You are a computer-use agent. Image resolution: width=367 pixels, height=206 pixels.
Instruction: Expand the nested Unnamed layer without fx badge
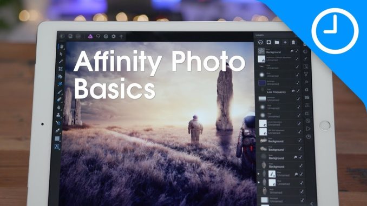click(x=259, y=182)
